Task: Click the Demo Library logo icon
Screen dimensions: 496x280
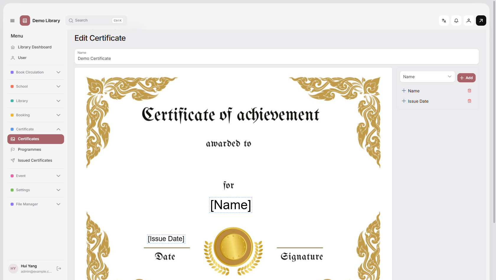Action: coord(25,21)
